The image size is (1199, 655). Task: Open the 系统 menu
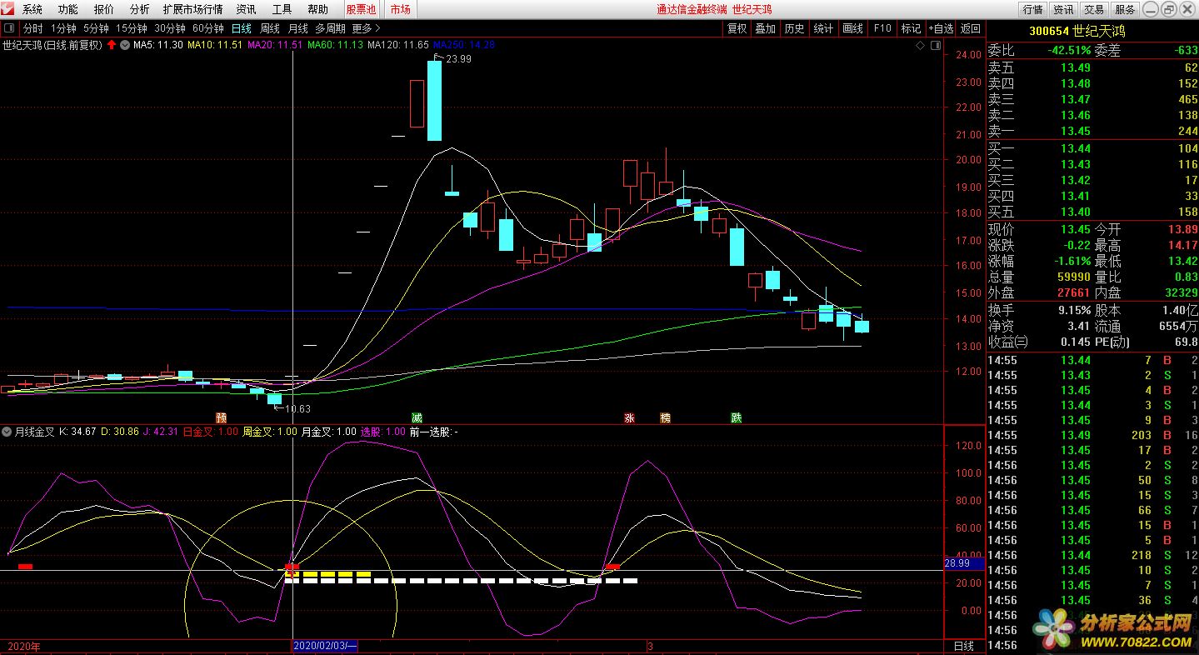32,9
